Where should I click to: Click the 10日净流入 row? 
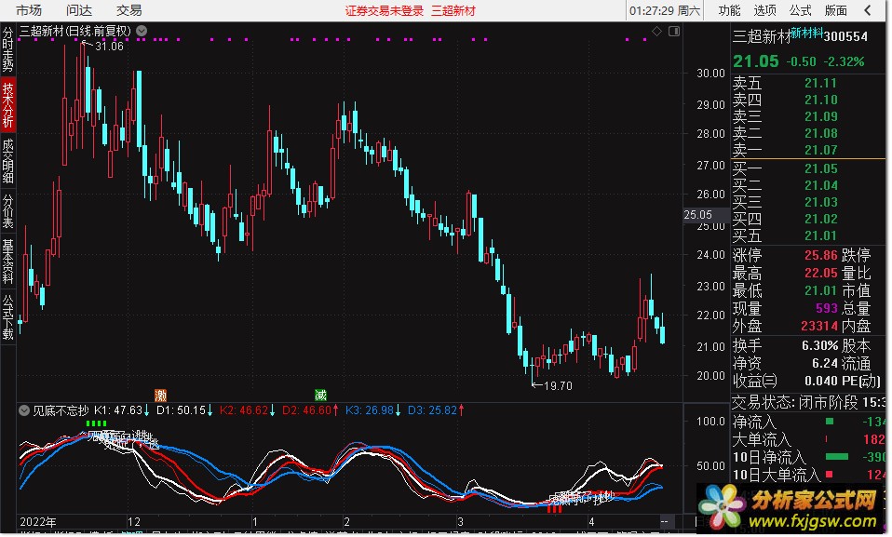808,457
